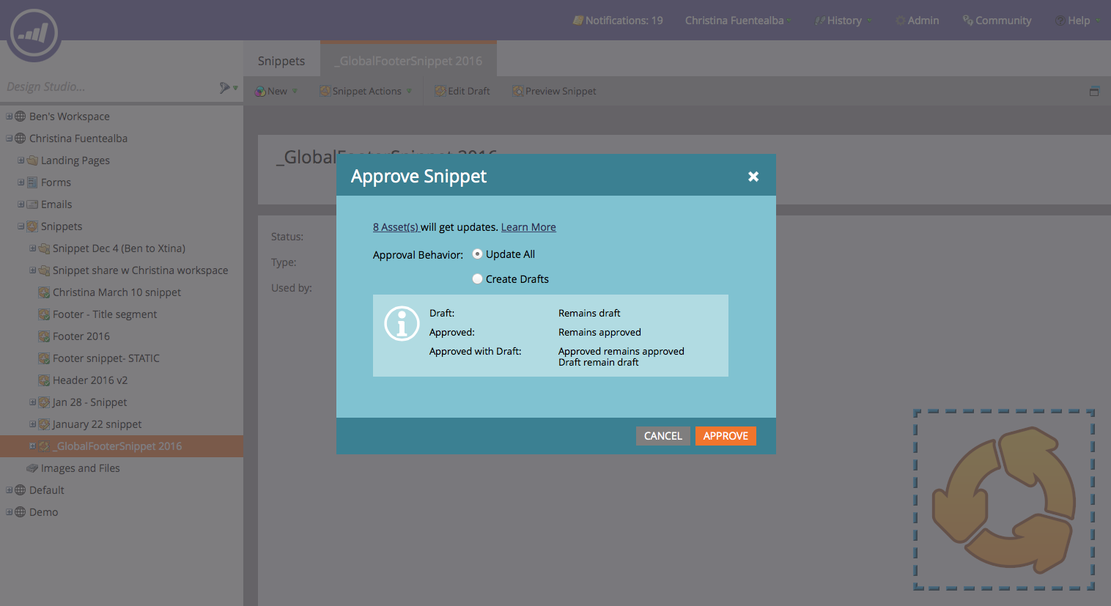Click the Design Studio search field
Screen dimensions: 1111x606
[x=110, y=87]
